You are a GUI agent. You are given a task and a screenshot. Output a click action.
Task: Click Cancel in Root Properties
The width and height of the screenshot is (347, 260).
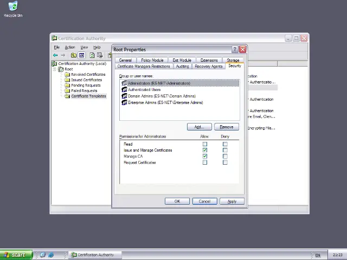[204, 201]
